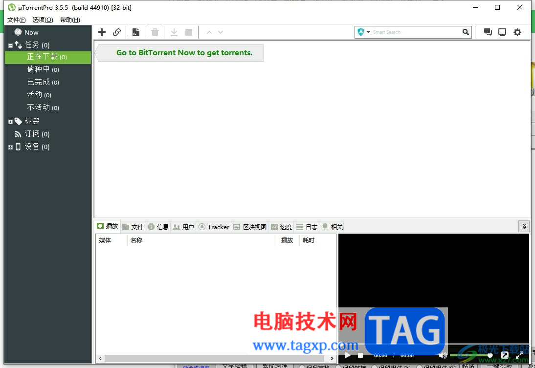Screen dimensions: 535x368
Task: Switch to the 播放 tab
Action: [108, 226]
